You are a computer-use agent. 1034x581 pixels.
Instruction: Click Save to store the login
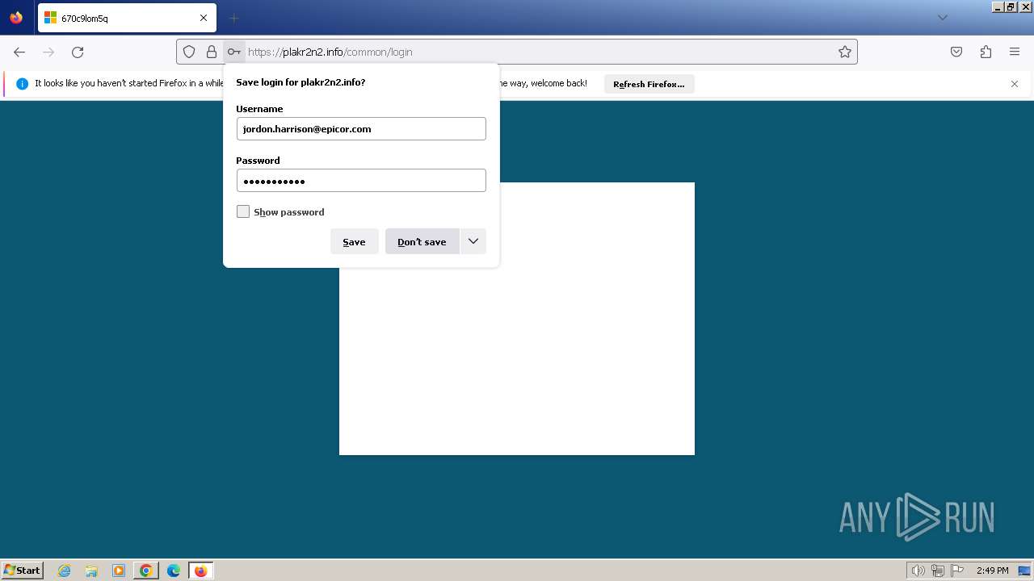(354, 241)
